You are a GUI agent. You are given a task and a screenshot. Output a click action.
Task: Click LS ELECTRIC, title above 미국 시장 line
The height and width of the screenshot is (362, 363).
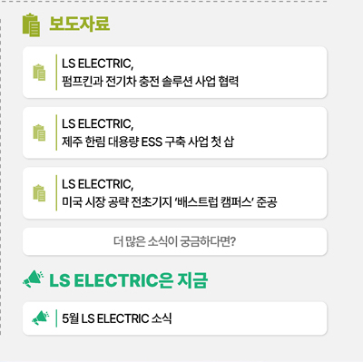(x=98, y=184)
